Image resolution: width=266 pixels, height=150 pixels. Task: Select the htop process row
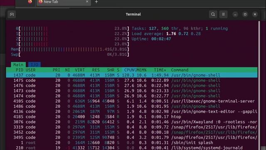tap(132, 117)
